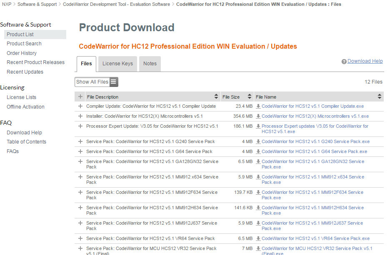Expand the Compiler Update row details
This screenshot has width=390, height=255.
(80, 106)
